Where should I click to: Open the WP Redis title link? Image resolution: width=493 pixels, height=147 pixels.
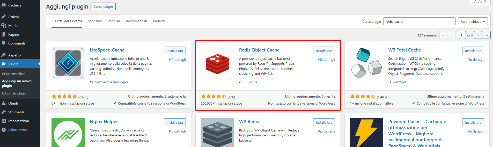pyautogui.click(x=249, y=122)
